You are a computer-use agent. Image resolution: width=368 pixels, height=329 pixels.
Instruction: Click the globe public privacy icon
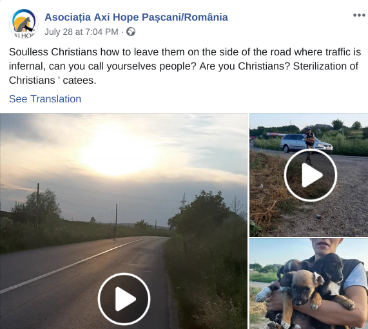[131, 32]
